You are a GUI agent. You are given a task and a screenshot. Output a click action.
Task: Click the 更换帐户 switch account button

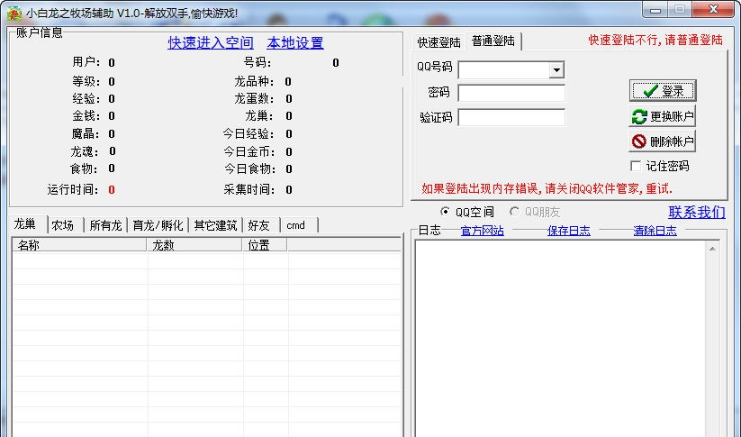coord(662,116)
